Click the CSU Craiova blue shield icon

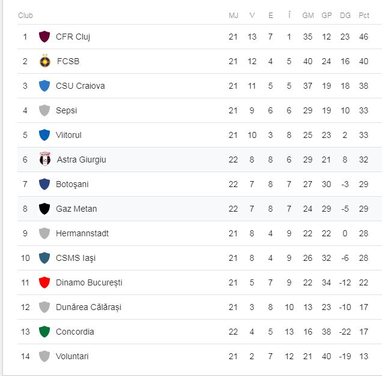click(x=44, y=86)
